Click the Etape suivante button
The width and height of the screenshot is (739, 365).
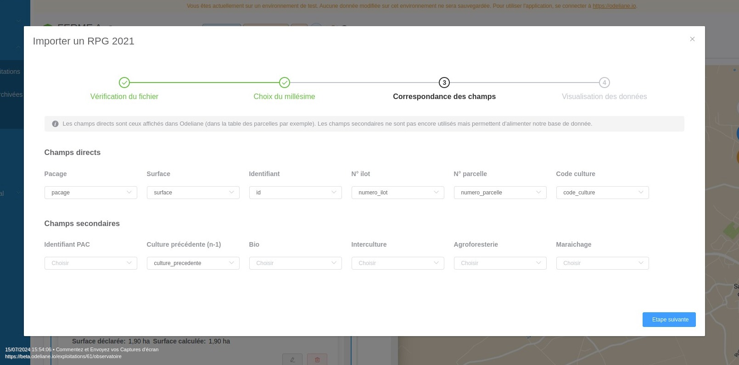coord(669,320)
